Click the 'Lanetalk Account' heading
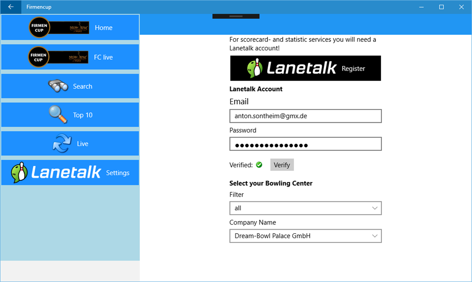 (x=256, y=89)
